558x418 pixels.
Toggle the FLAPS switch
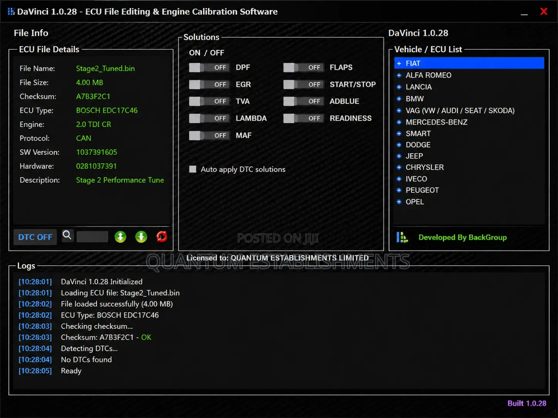(x=304, y=68)
